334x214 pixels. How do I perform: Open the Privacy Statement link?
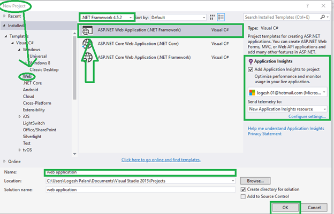tap(264, 134)
